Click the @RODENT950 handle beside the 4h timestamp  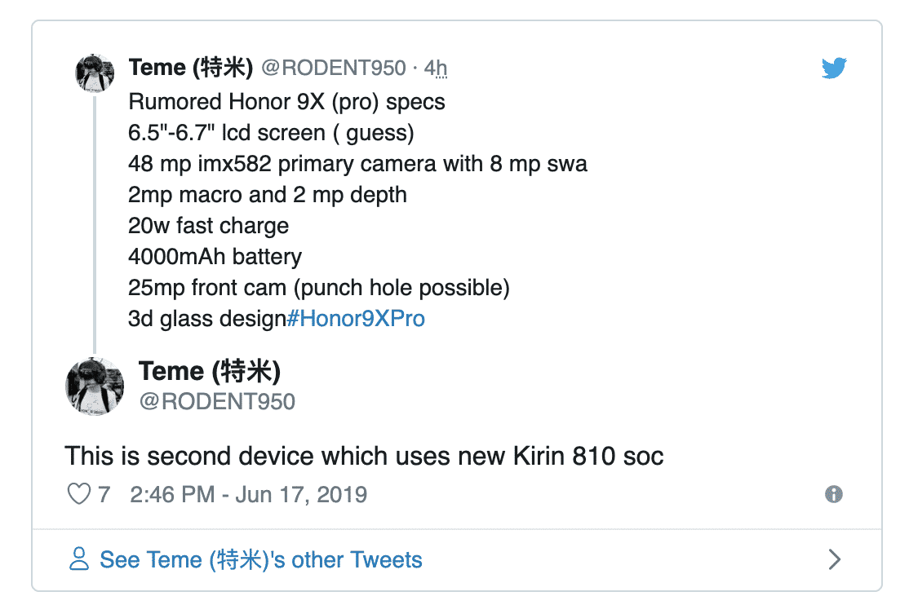pyautogui.click(x=333, y=68)
